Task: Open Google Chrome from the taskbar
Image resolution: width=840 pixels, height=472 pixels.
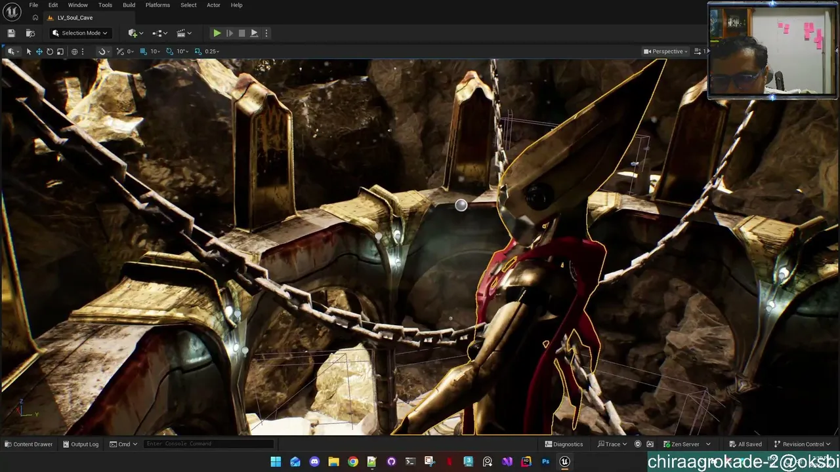Action: tap(352, 462)
